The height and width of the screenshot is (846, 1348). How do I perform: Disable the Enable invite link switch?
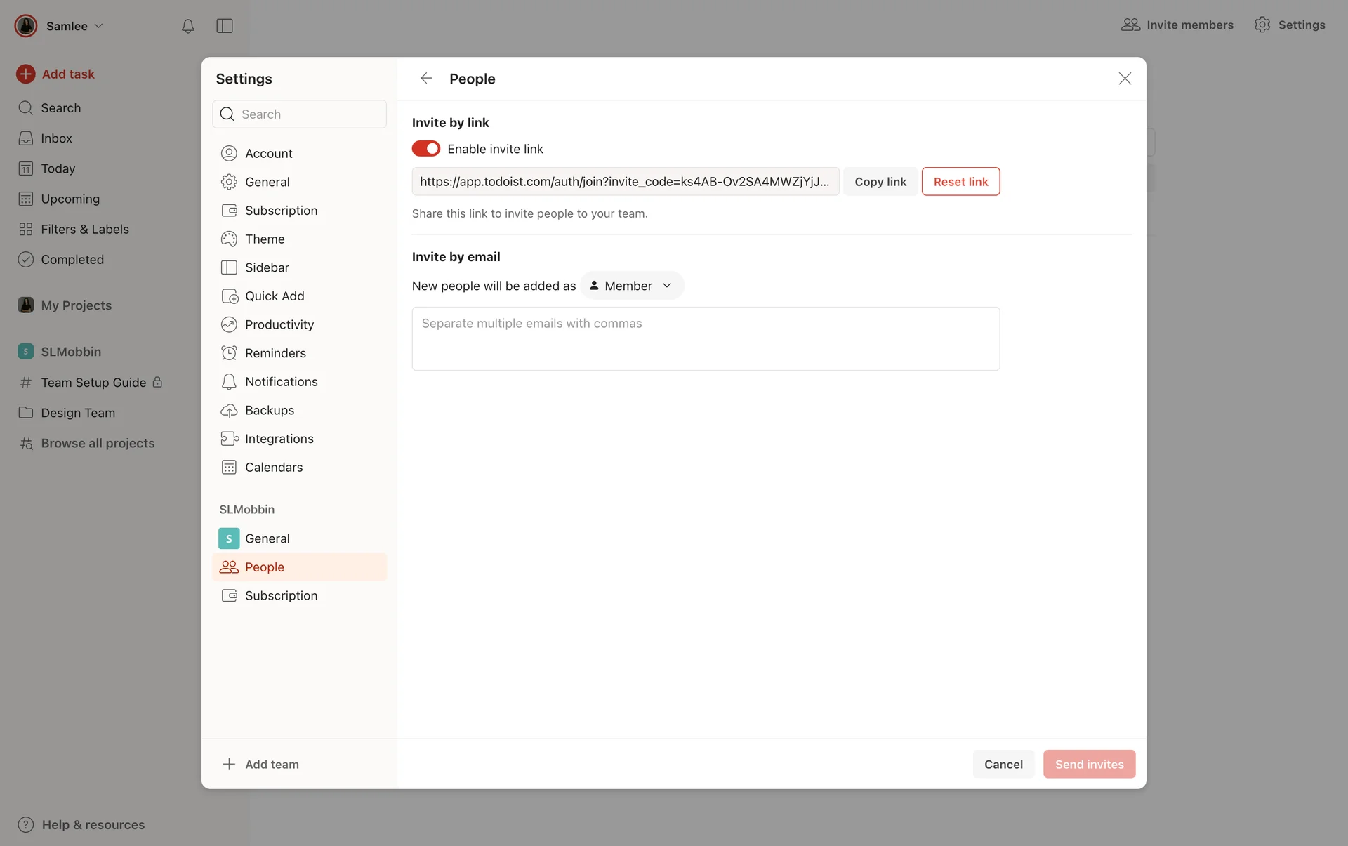point(425,149)
